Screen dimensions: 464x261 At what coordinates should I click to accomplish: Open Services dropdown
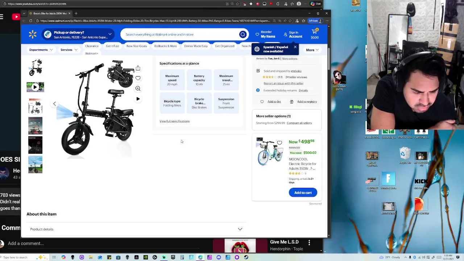click(x=69, y=50)
